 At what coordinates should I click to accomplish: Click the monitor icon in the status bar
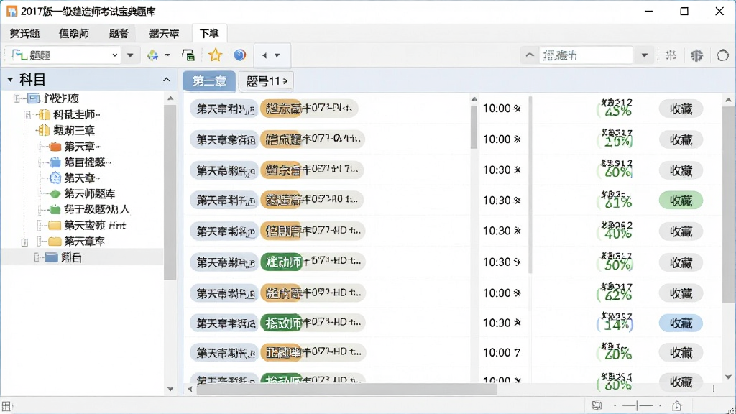coord(597,405)
